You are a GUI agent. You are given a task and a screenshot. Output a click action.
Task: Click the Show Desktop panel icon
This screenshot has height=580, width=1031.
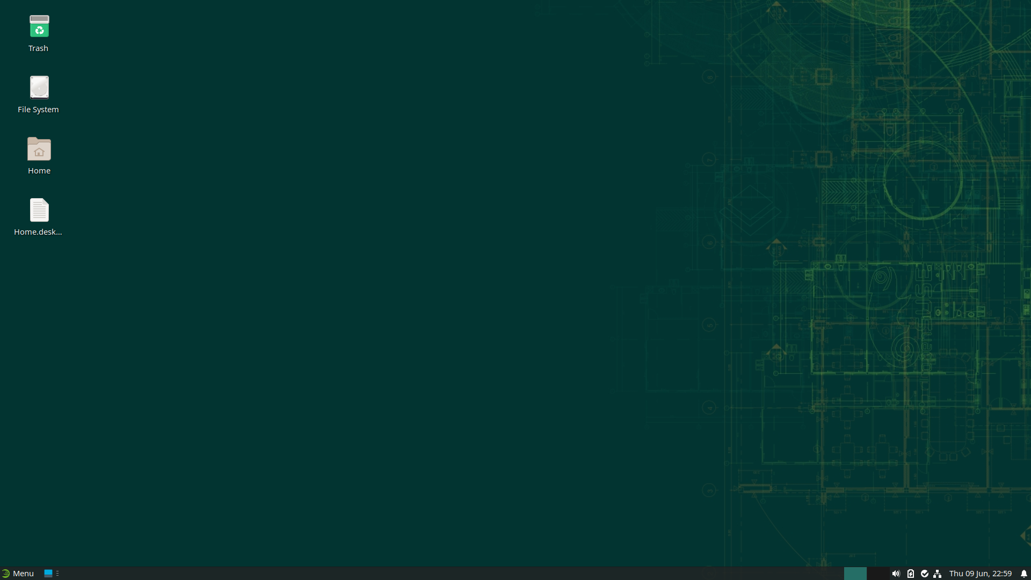[x=48, y=574]
